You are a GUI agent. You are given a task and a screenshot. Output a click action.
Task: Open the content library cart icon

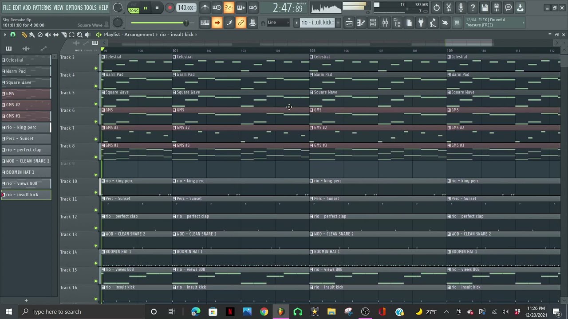pyautogui.click(x=457, y=23)
